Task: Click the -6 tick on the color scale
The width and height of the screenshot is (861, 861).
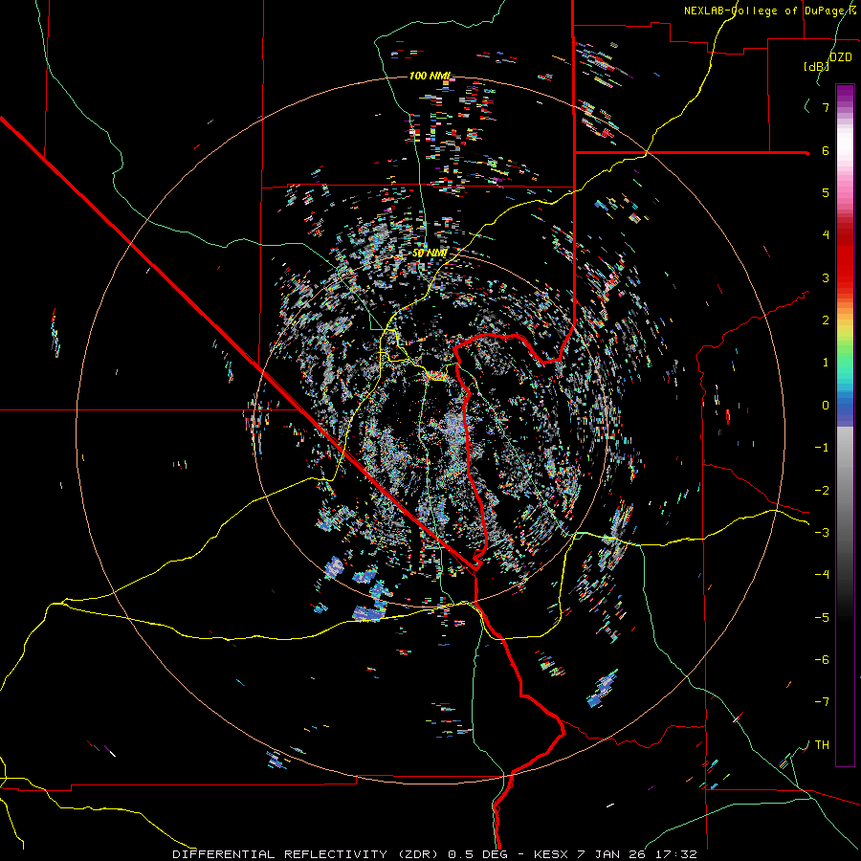Action: 822,660
